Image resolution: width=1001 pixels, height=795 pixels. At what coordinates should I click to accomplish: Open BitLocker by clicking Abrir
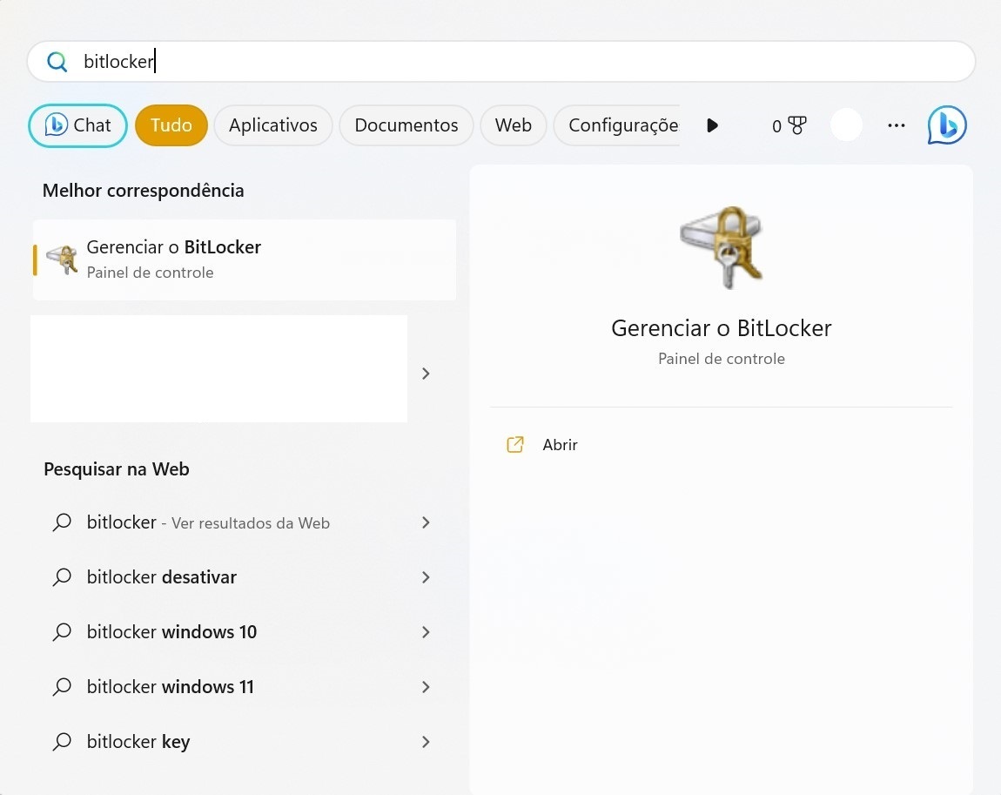[560, 444]
